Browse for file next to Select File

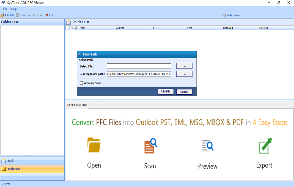coord(184,66)
